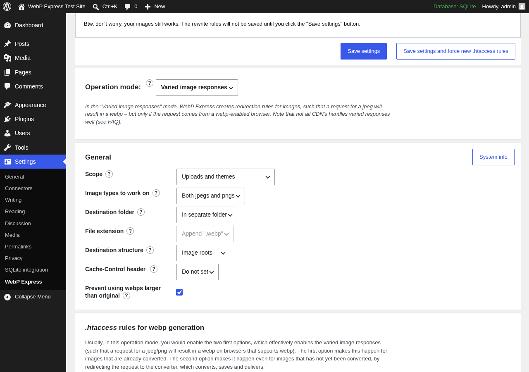Click Save settings and force new .htaccess rules
Viewport: 529px width, 372px height.
coord(456,51)
